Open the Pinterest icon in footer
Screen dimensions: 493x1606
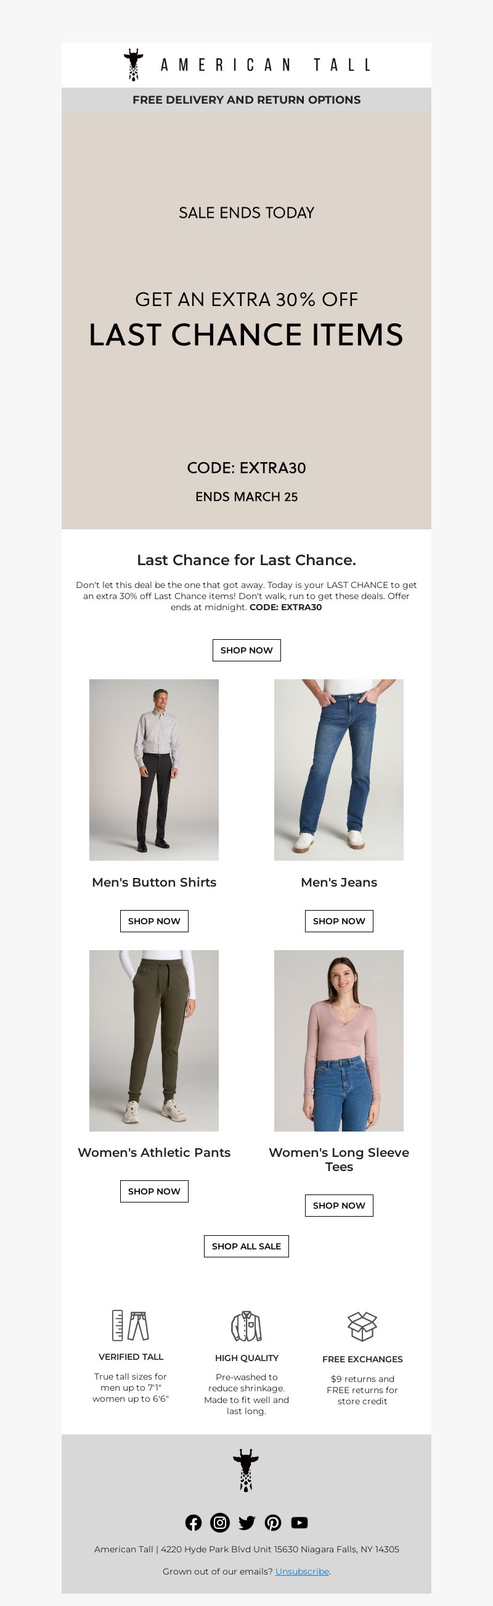pyautogui.click(x=272, y=1523)
